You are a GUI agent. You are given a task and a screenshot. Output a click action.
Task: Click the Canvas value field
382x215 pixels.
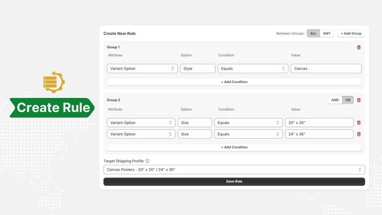(326, 68)
